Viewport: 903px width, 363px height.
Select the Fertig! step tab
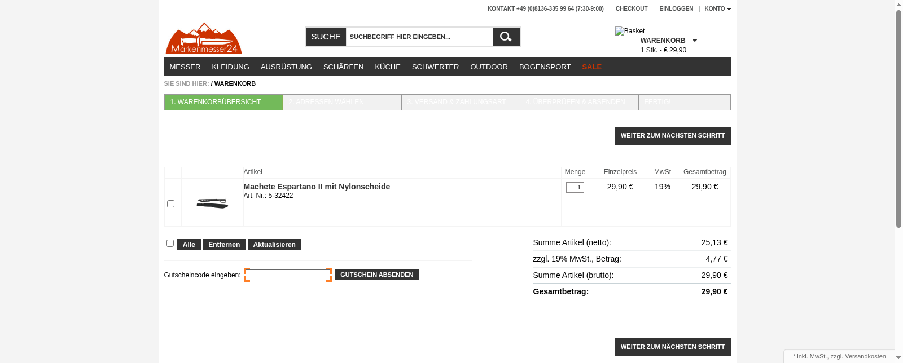(685, 102)
